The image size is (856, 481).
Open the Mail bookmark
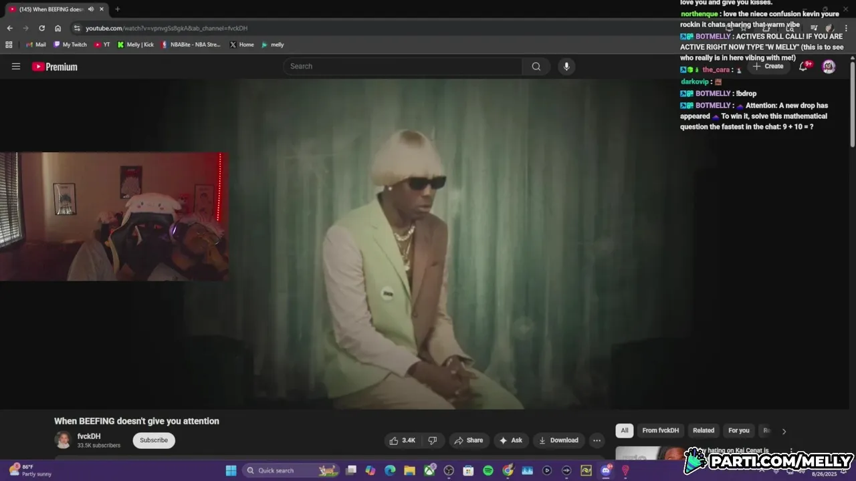tap(35, 45)
